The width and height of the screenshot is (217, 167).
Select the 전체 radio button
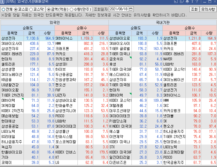tap(3, 9)
